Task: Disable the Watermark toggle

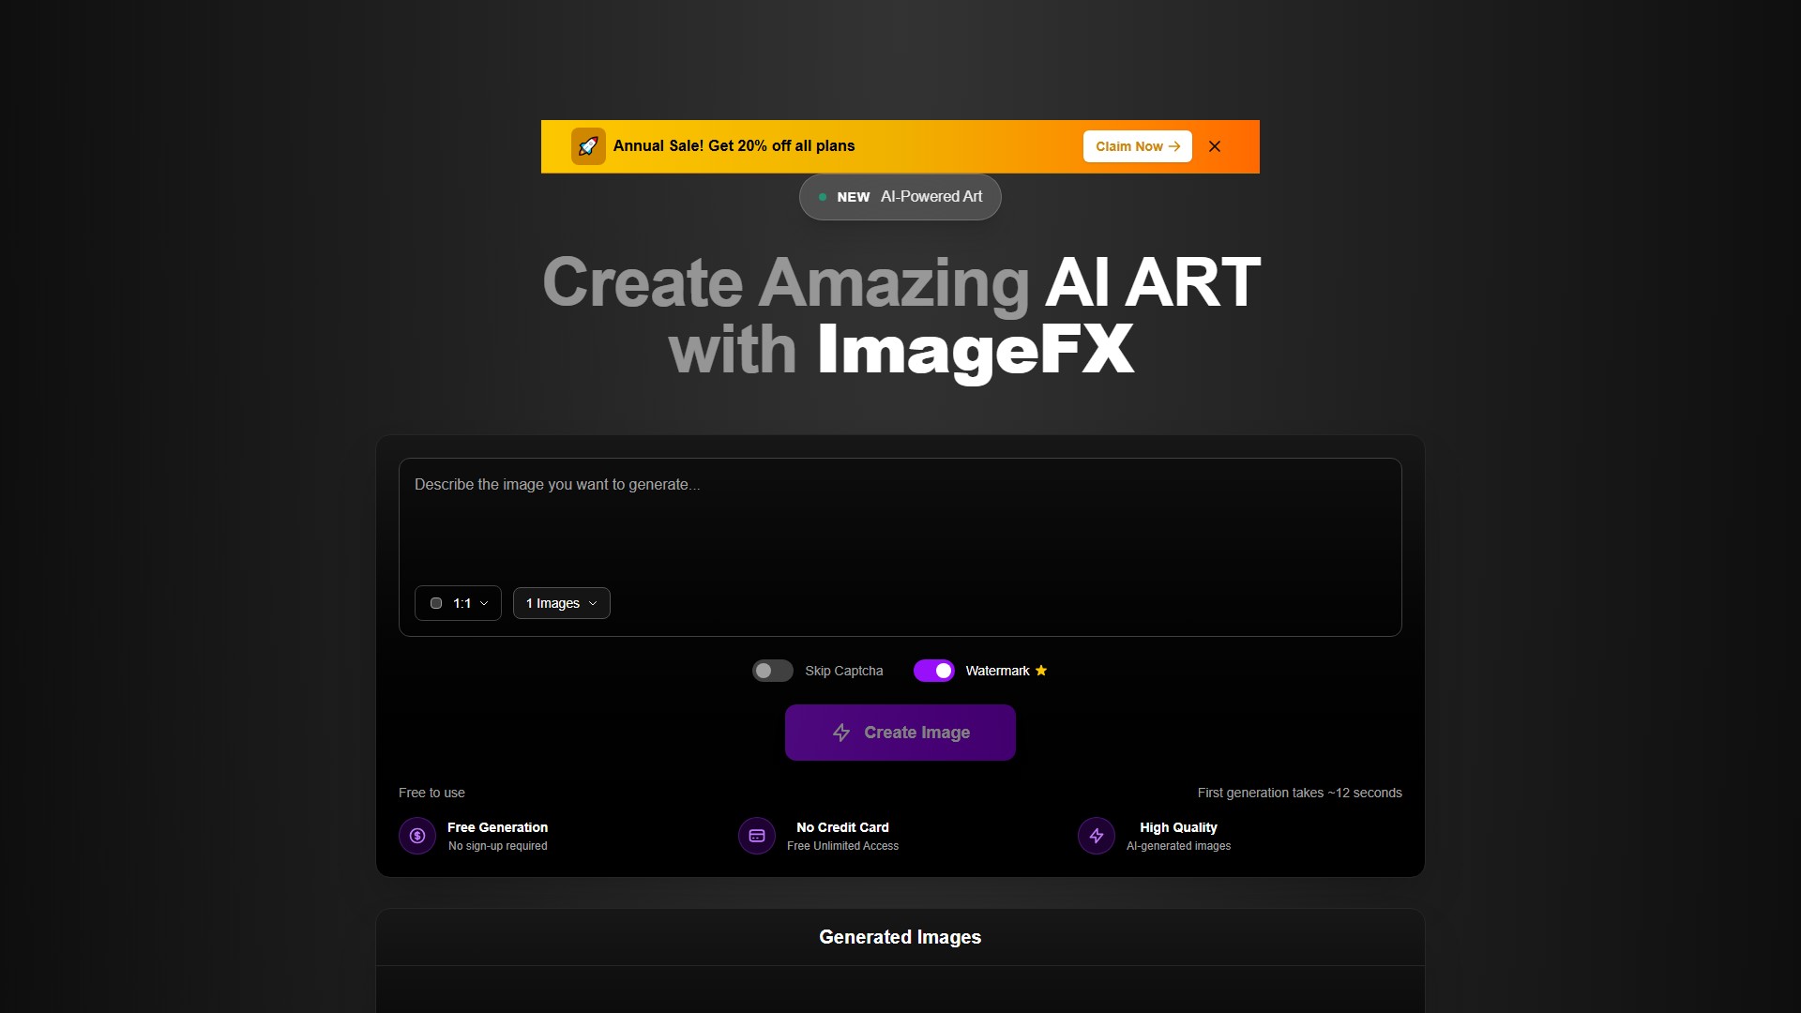Action: (x=933, y=671)
